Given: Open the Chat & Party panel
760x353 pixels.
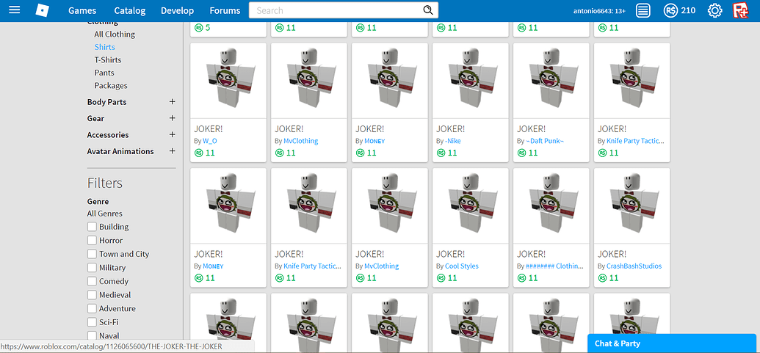Looking at the screenshot, I should (x=672, y=343).
